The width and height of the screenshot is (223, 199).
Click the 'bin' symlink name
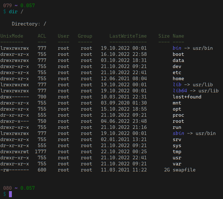(177, 48)
